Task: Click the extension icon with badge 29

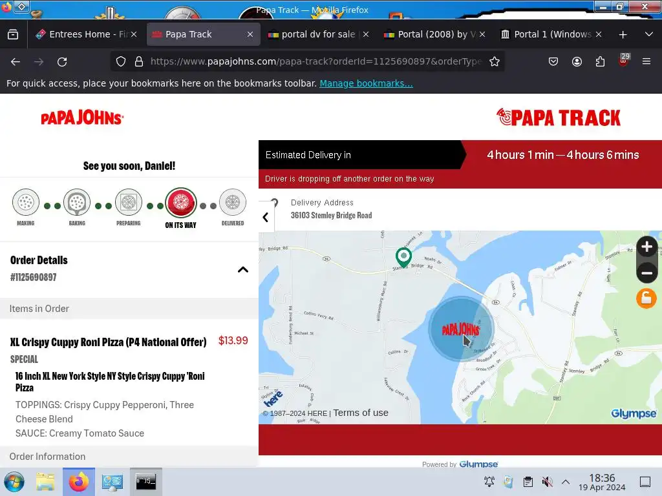Action: tap(624, 60)
